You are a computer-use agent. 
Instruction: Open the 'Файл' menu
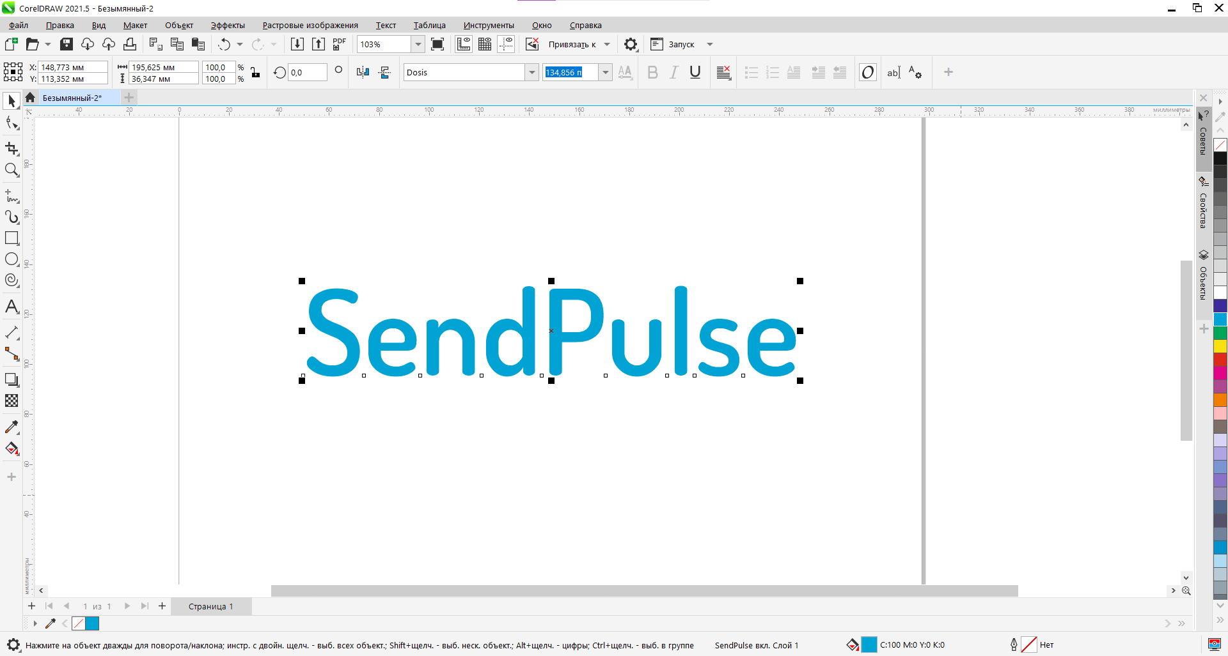[19, 26]
